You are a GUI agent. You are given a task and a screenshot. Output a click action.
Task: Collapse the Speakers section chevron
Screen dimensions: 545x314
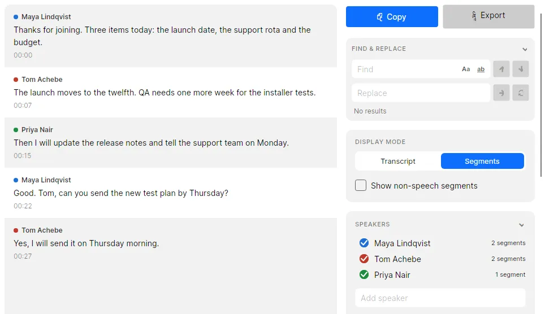click(x=521, y=225)
